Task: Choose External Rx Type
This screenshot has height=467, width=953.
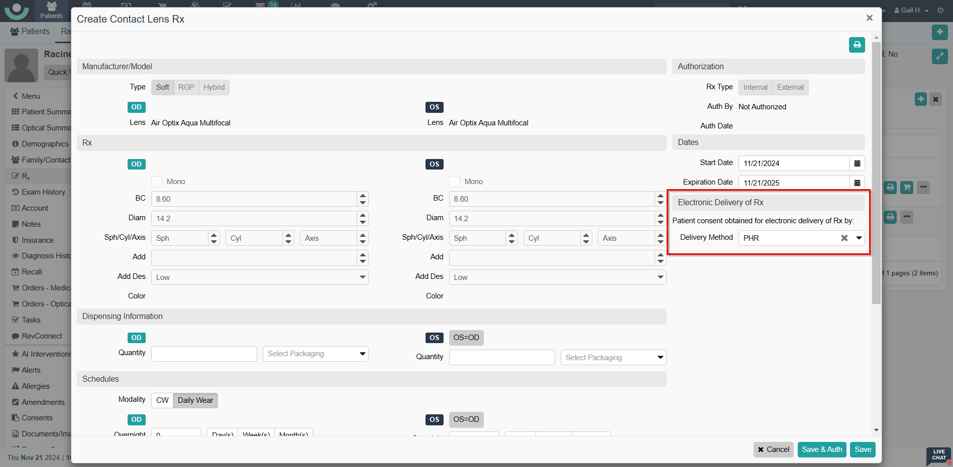Action: [x=790, y=87]
